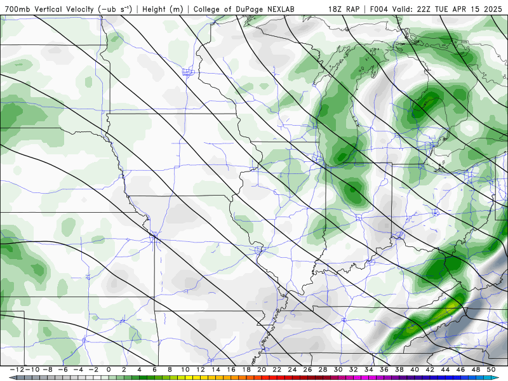Image resolution: width=508 pixels, height=381 pixels.
Task: Click the '8' color scale label
Action: 170,370
